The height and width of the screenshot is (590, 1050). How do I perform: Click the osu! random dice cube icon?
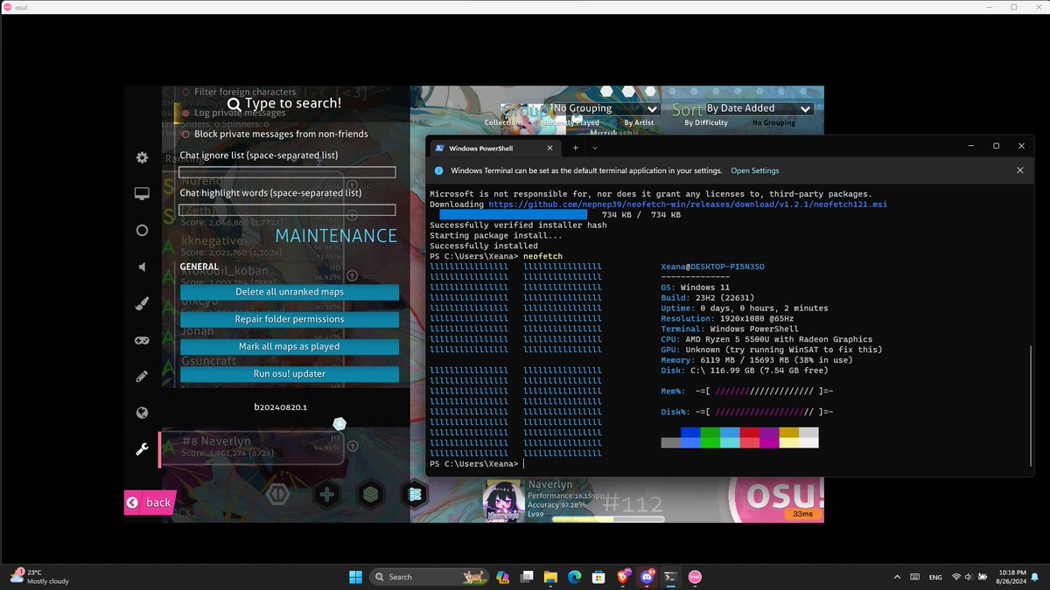tap(371, 495)
